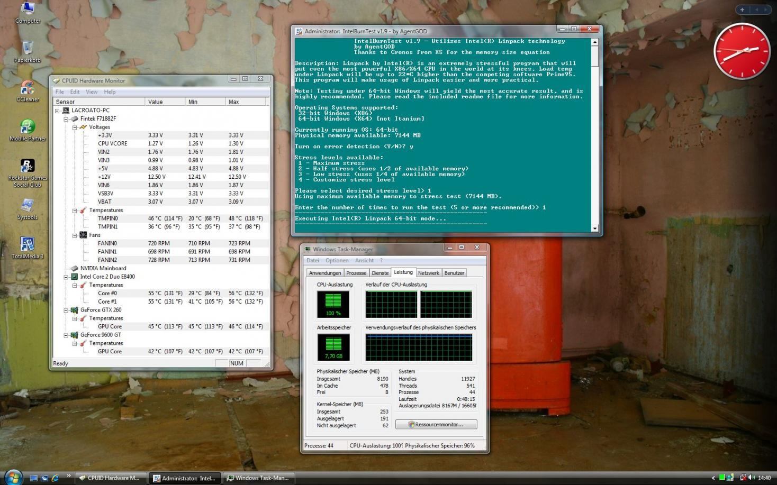Open the Ansicht menu in Task-Manager
Image resolution: width=777 pixels, height=485 pixels.
tap(364, 260)
